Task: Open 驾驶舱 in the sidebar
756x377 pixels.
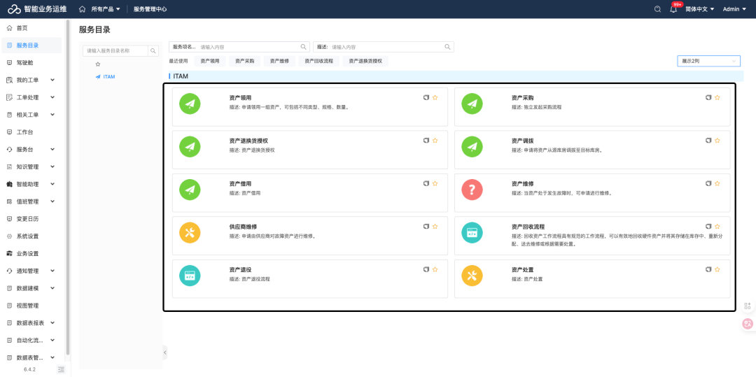Action: coord(31,62)
